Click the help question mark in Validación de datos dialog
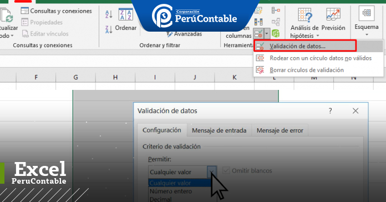The width and height of the screenshot is (386, 202). coord(330,111)
